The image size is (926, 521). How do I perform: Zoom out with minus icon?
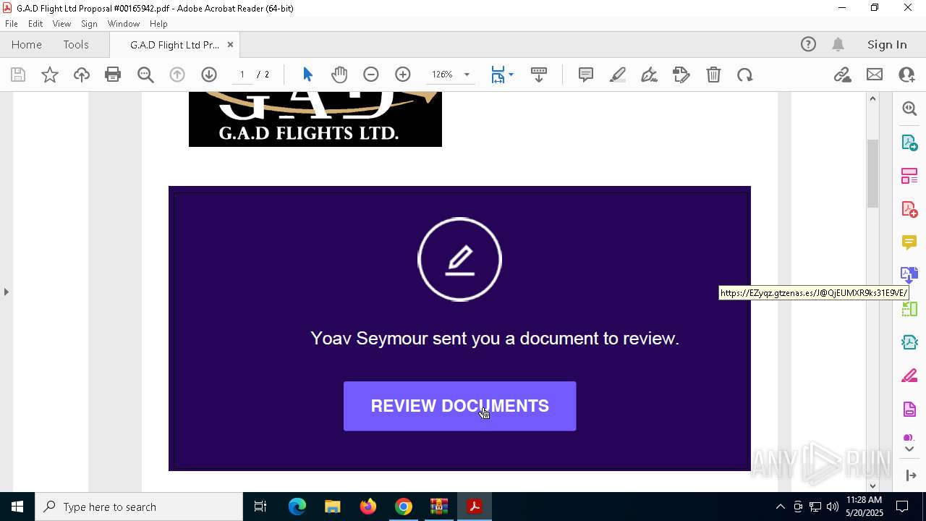[x=371, y=75]
